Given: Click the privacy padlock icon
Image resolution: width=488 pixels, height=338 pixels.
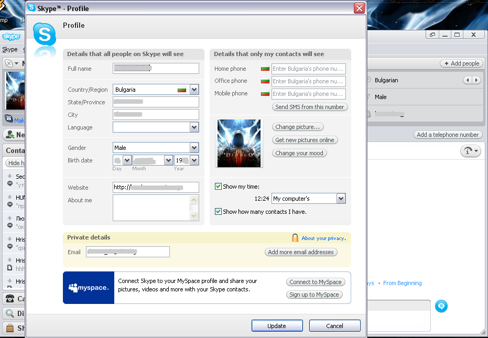Looking at the screenshot, I should (295, 238).
